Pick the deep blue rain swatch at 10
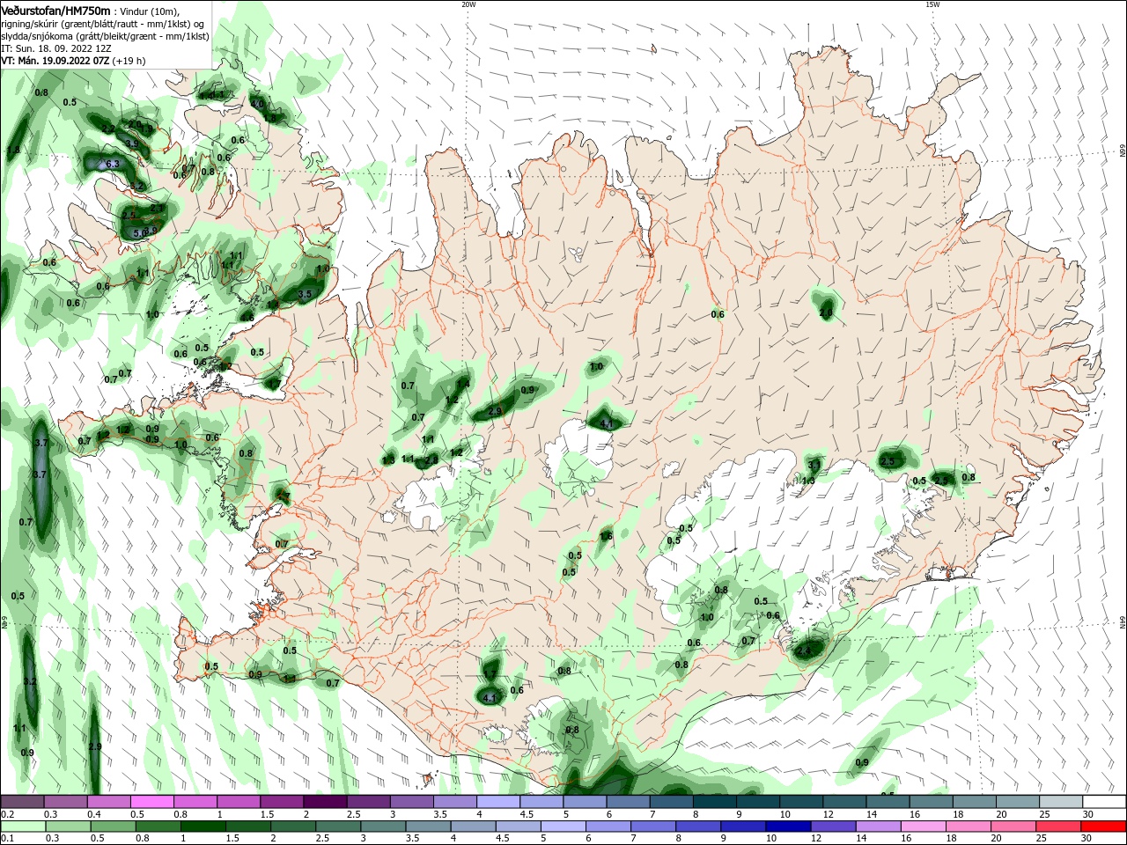Image resolution: width=1127 pixels, height=845 pixels. pos(788,827)
